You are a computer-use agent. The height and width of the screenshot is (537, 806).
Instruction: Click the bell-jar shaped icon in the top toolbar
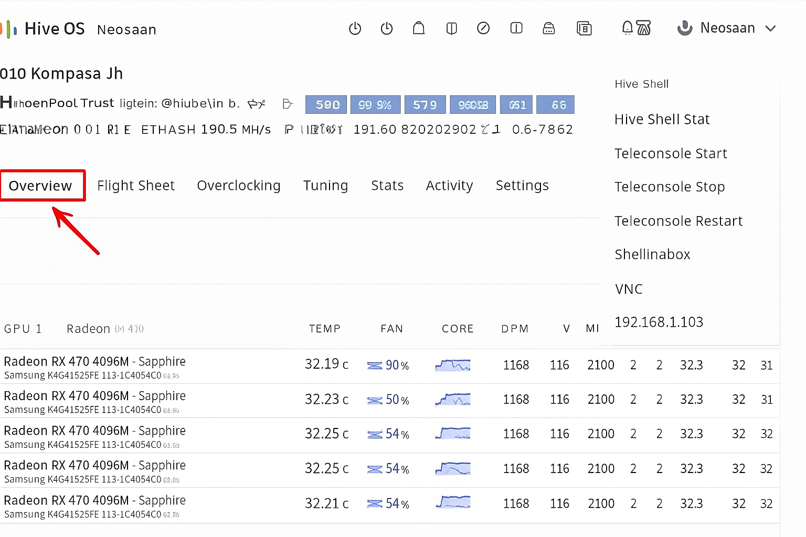click(x=419, y=28)
